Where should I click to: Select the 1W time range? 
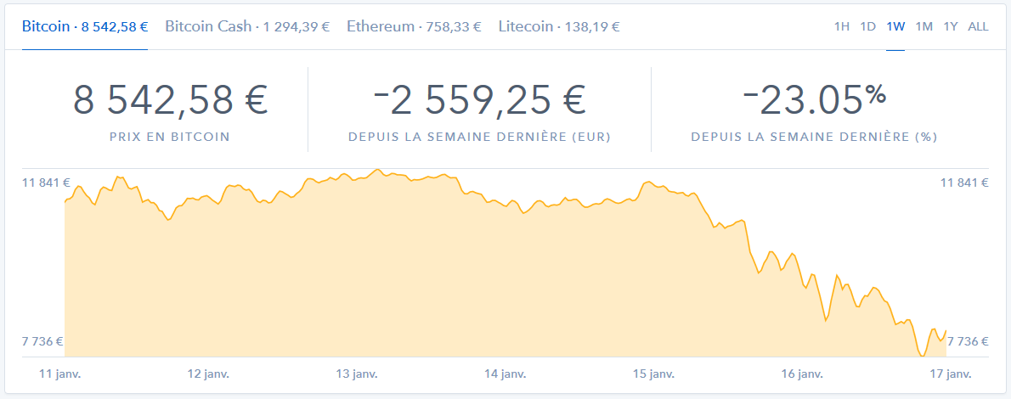pyautogui.click(x=895, y=26)
